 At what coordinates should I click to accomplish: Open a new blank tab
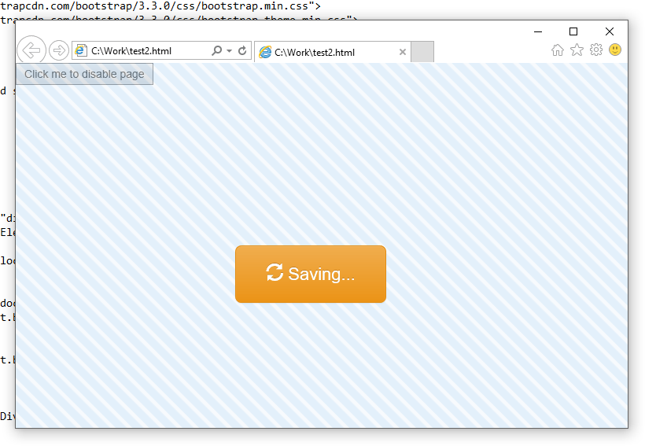(422, 53)
